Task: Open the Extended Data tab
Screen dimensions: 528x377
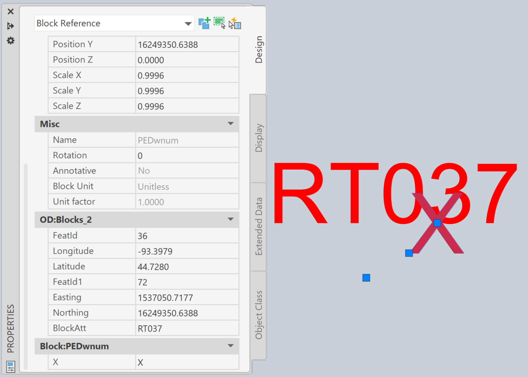Action: 259,227
